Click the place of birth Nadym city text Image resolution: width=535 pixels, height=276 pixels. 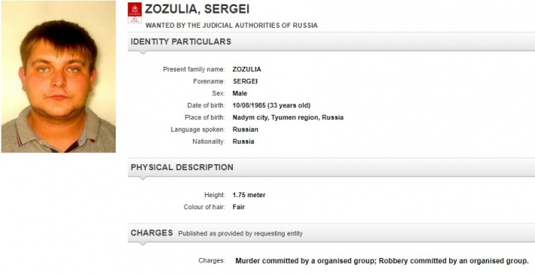click(x=288, y=118)
